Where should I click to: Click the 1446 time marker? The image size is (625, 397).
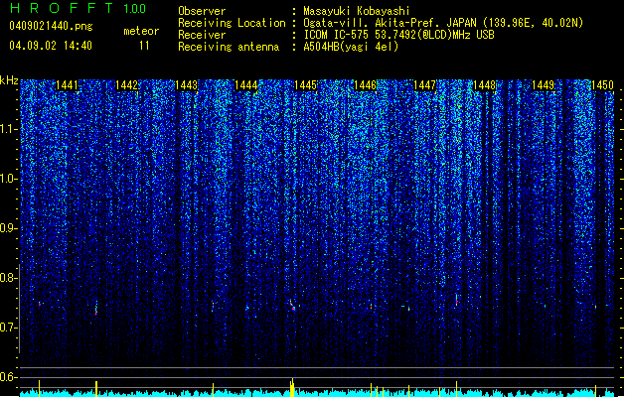point(365,85)
